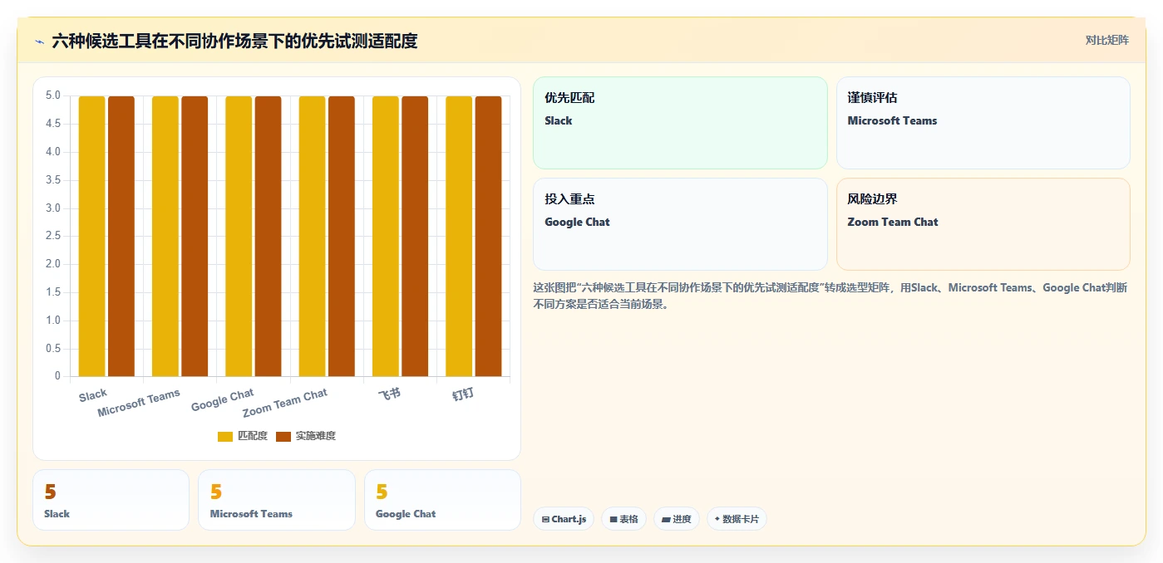Click the brown 实施难度 bar for Google Chat
Image resolution: width=1163 pixels, height=563 pixels.
269,237
